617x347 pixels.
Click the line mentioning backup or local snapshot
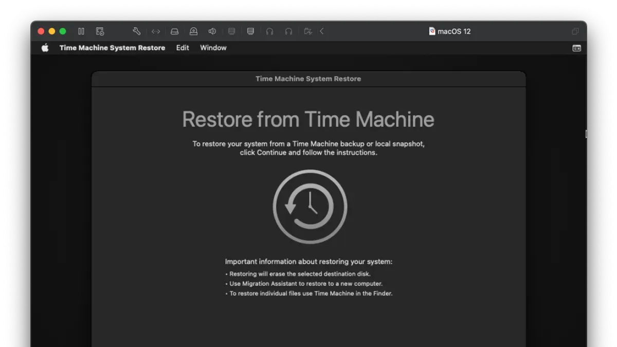pos(308,144)
